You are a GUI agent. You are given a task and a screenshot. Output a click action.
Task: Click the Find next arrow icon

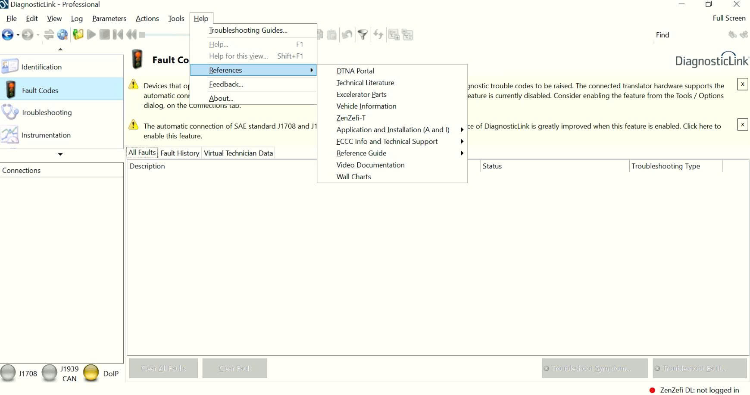click(744, 34)
